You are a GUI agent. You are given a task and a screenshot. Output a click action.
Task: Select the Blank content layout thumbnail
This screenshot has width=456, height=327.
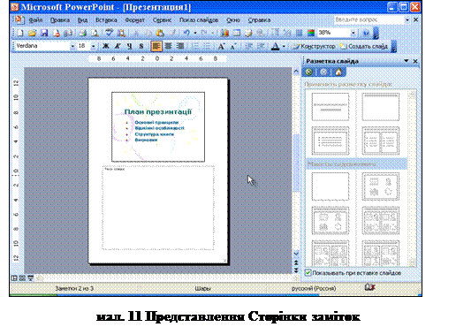coord(331,186)
